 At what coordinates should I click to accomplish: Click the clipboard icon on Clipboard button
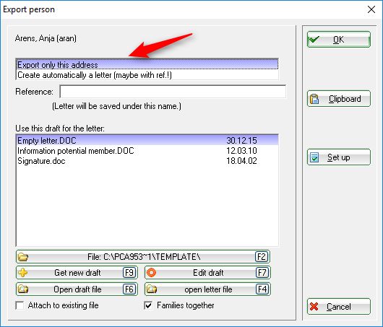[314, 99]
